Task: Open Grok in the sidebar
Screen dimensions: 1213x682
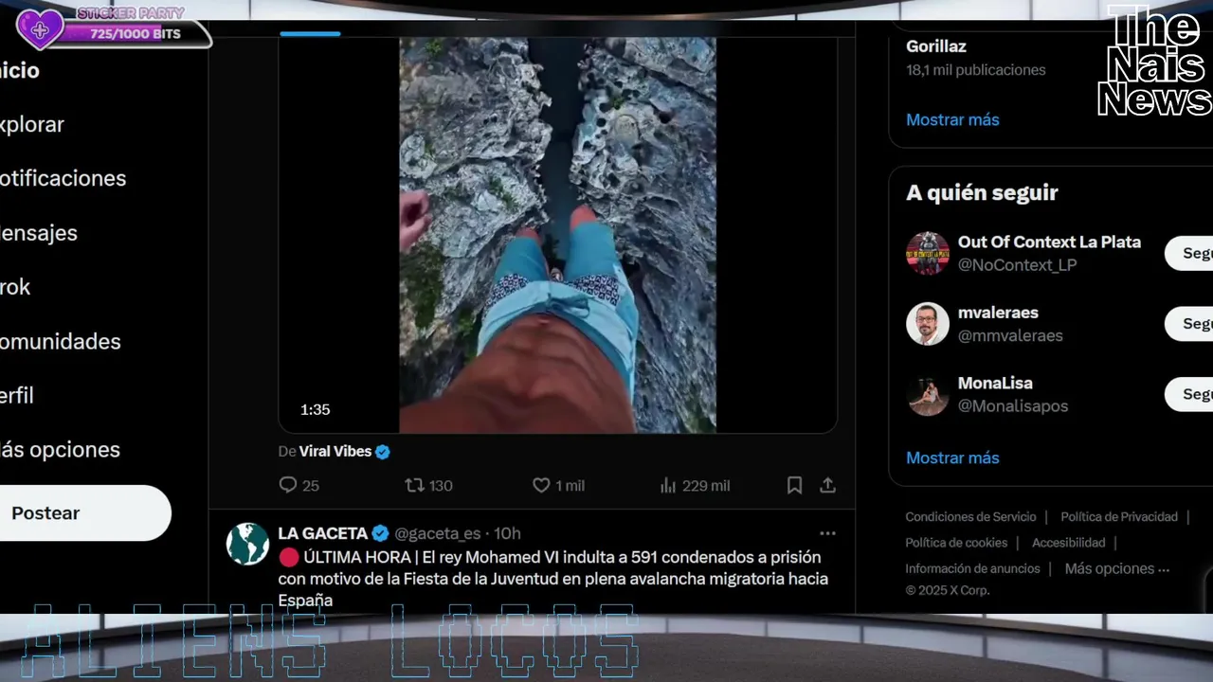Action: (x=15, y=287)
